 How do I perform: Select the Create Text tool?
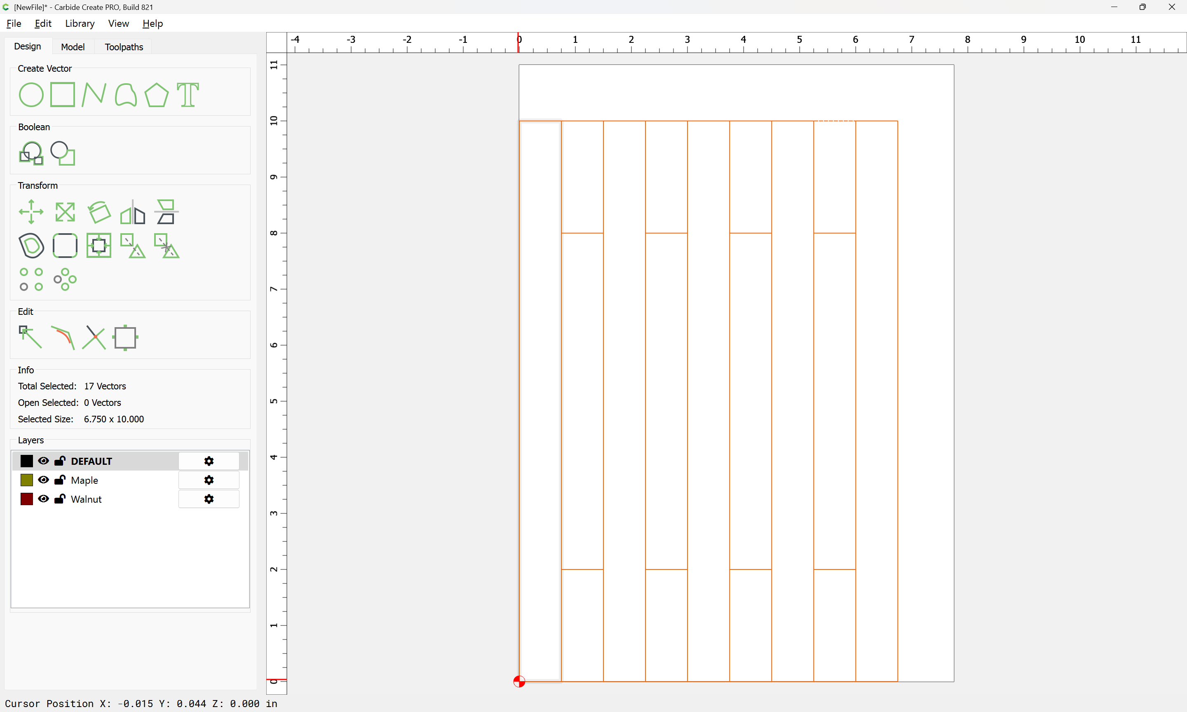click(188, 94)
